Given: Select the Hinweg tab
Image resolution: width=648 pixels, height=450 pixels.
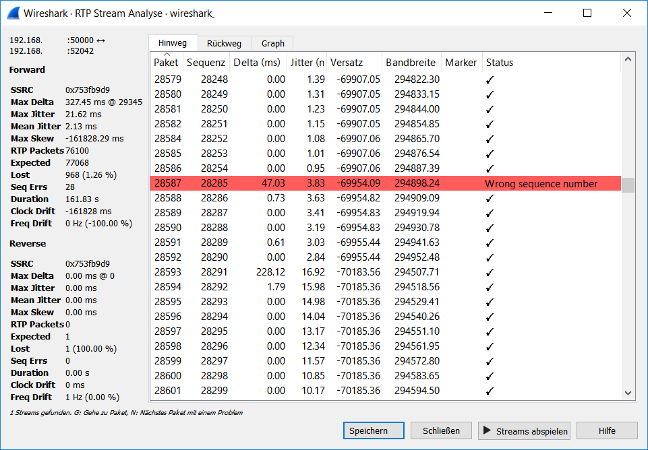Looking at the screenshot, I should coord(173,43).
